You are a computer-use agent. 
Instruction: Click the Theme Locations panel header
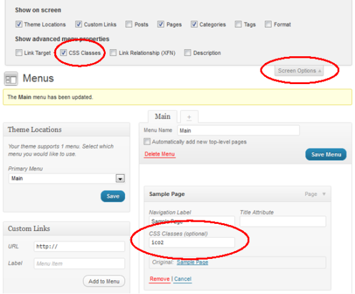[x=67, y=130]
